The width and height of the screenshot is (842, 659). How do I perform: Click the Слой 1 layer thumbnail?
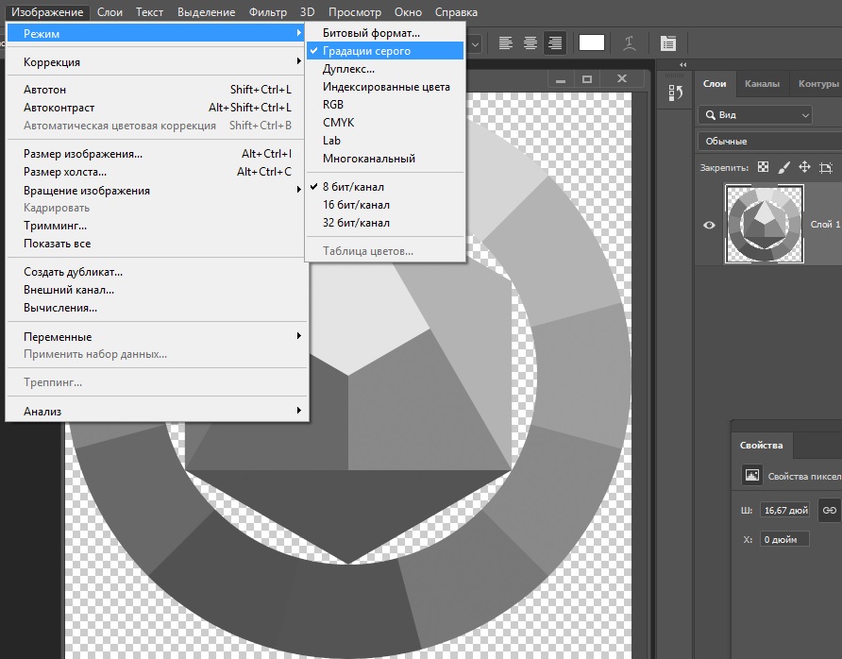tap(764, 224)
